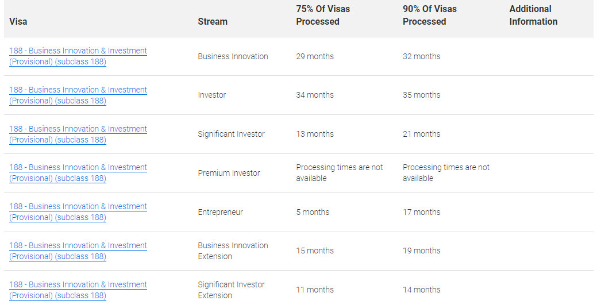This screenshot has width=597, height=308.
Task: Open subclass 188 link in Investor row
Action: [78, 95]
